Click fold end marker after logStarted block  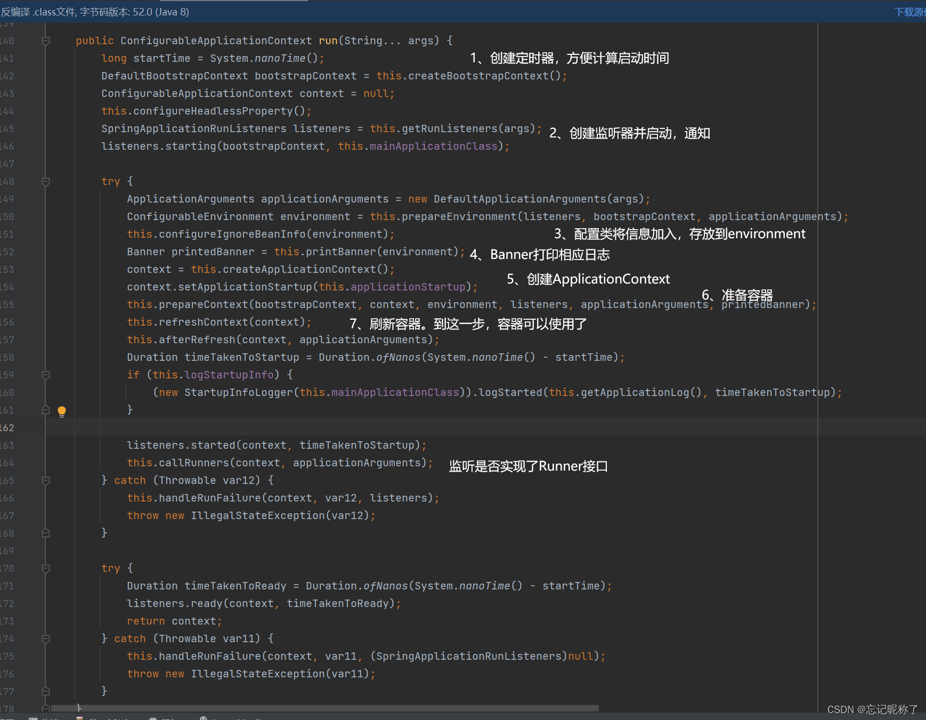tap(46, 410)
